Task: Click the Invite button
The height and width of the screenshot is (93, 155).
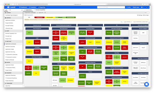Action: (x=128, y=7)
